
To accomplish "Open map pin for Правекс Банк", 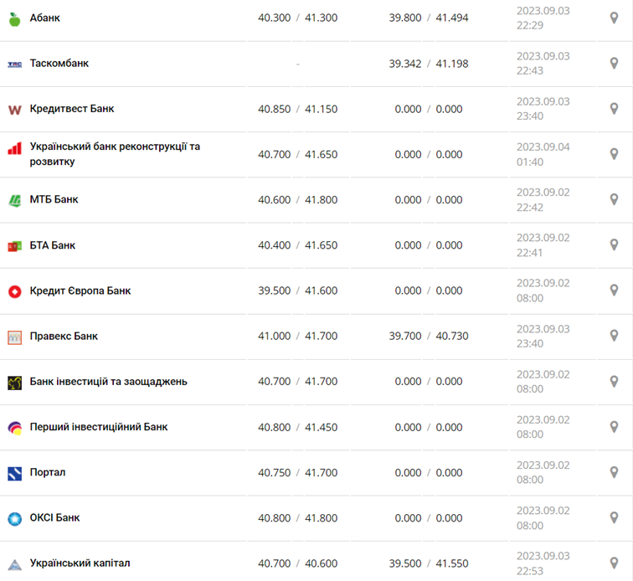I will click(x=614, y=336).
